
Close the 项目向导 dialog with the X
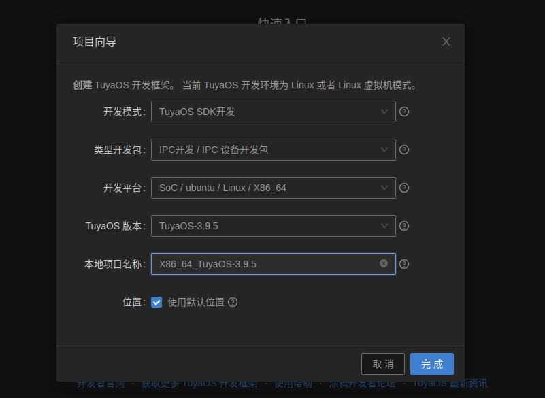[x=446, y=42]
